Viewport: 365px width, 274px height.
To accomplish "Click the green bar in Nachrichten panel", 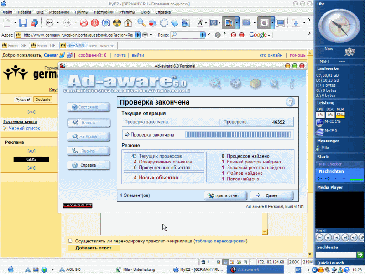I will (x=357, y=179).
